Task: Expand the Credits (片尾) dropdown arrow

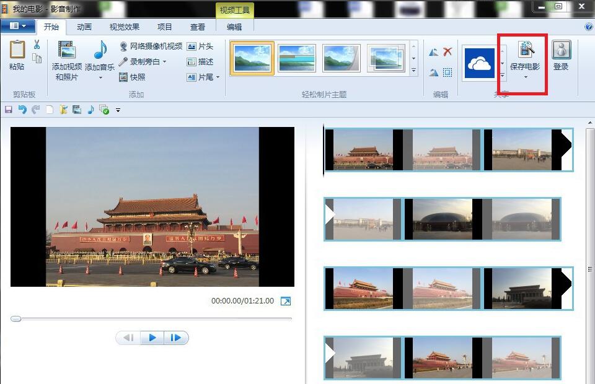Action: click(x=218, y=77)
